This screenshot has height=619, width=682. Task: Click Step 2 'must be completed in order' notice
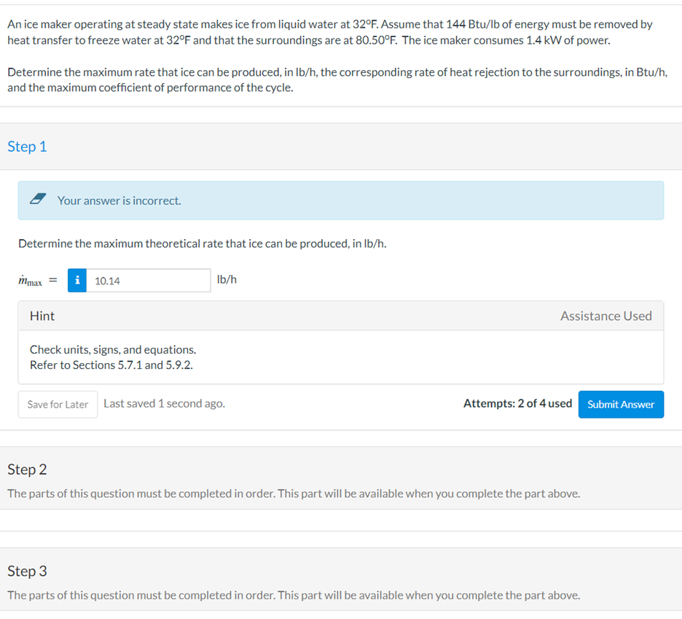294,494
